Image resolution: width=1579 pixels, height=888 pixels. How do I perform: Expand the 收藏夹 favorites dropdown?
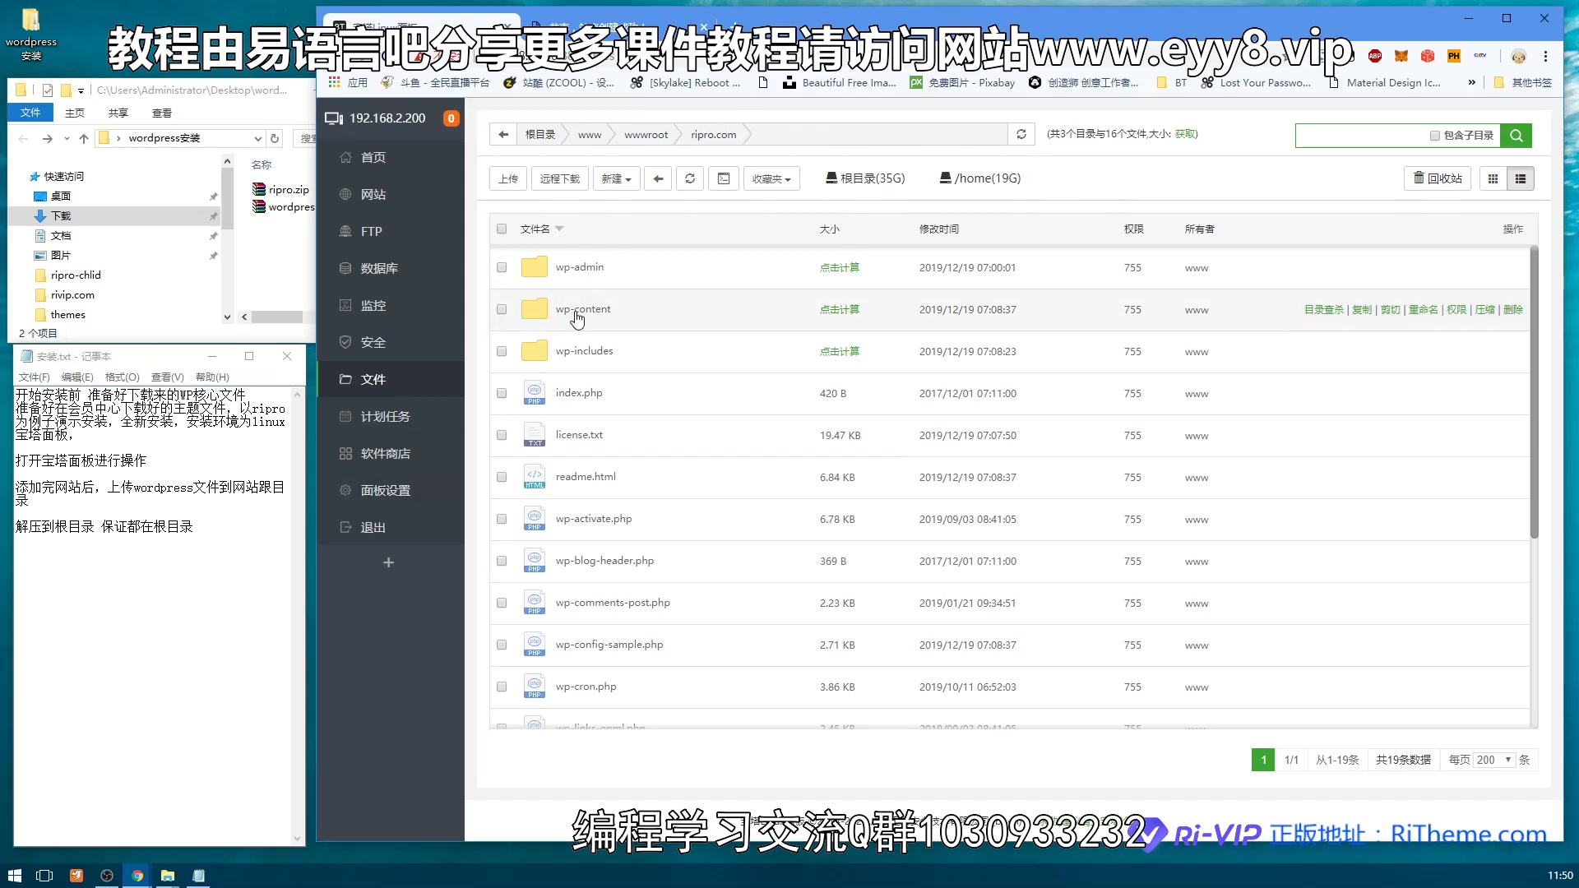click(771, 178)
